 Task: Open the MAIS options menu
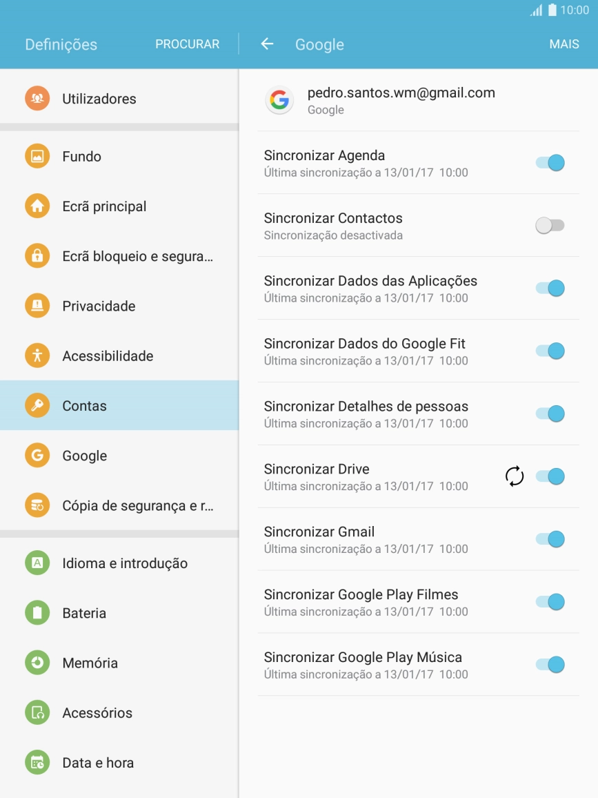pos(564,43)
